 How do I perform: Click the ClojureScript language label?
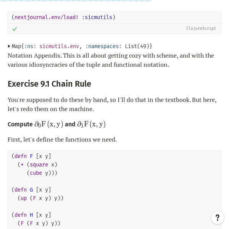(201, 28)
